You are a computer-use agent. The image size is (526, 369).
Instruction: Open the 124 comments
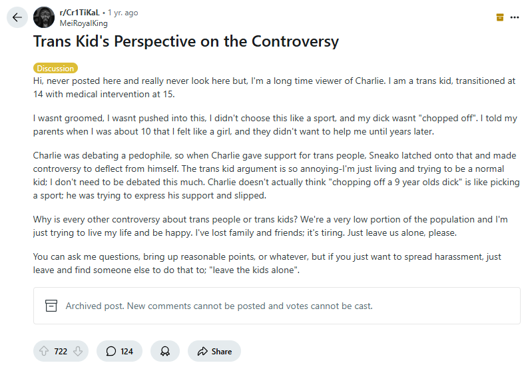pos(119,351)
